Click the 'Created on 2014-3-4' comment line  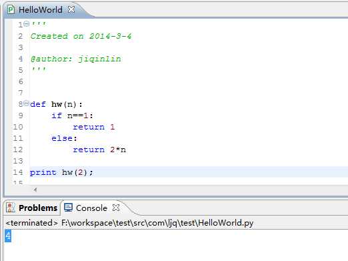[81, 36]
